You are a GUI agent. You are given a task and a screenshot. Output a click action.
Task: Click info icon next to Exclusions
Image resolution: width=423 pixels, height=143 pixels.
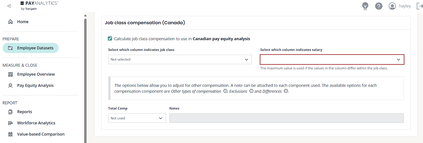tap(251, 91)
